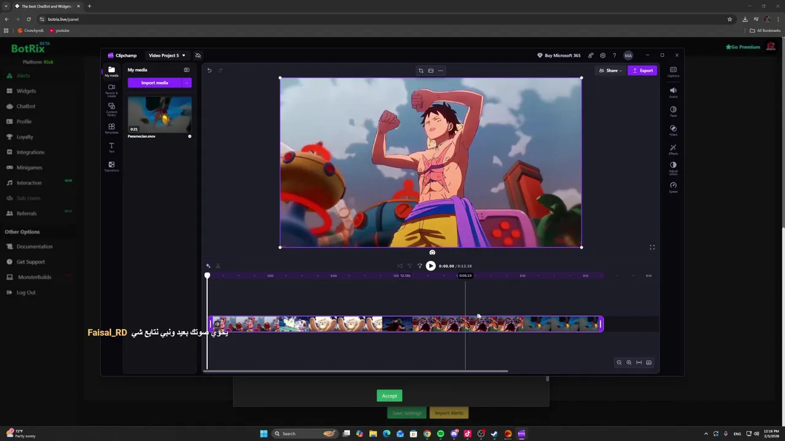
Task: Open the My media sidebar tab
Action: 111,72
